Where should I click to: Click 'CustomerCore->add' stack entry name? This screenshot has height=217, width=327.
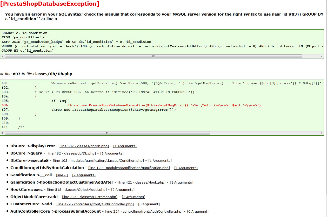(x=31, y=204)
